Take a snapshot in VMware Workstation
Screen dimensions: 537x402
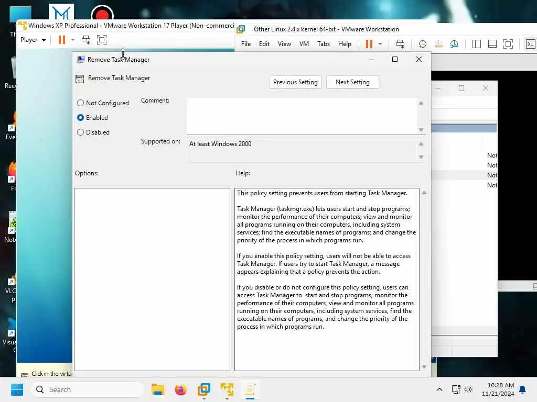[x=422, y=44]
